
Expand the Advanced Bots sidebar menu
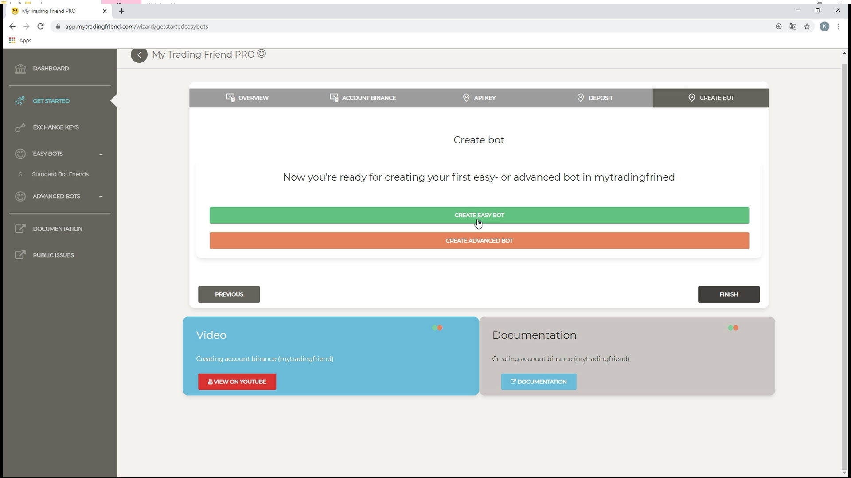coord(101,197)
